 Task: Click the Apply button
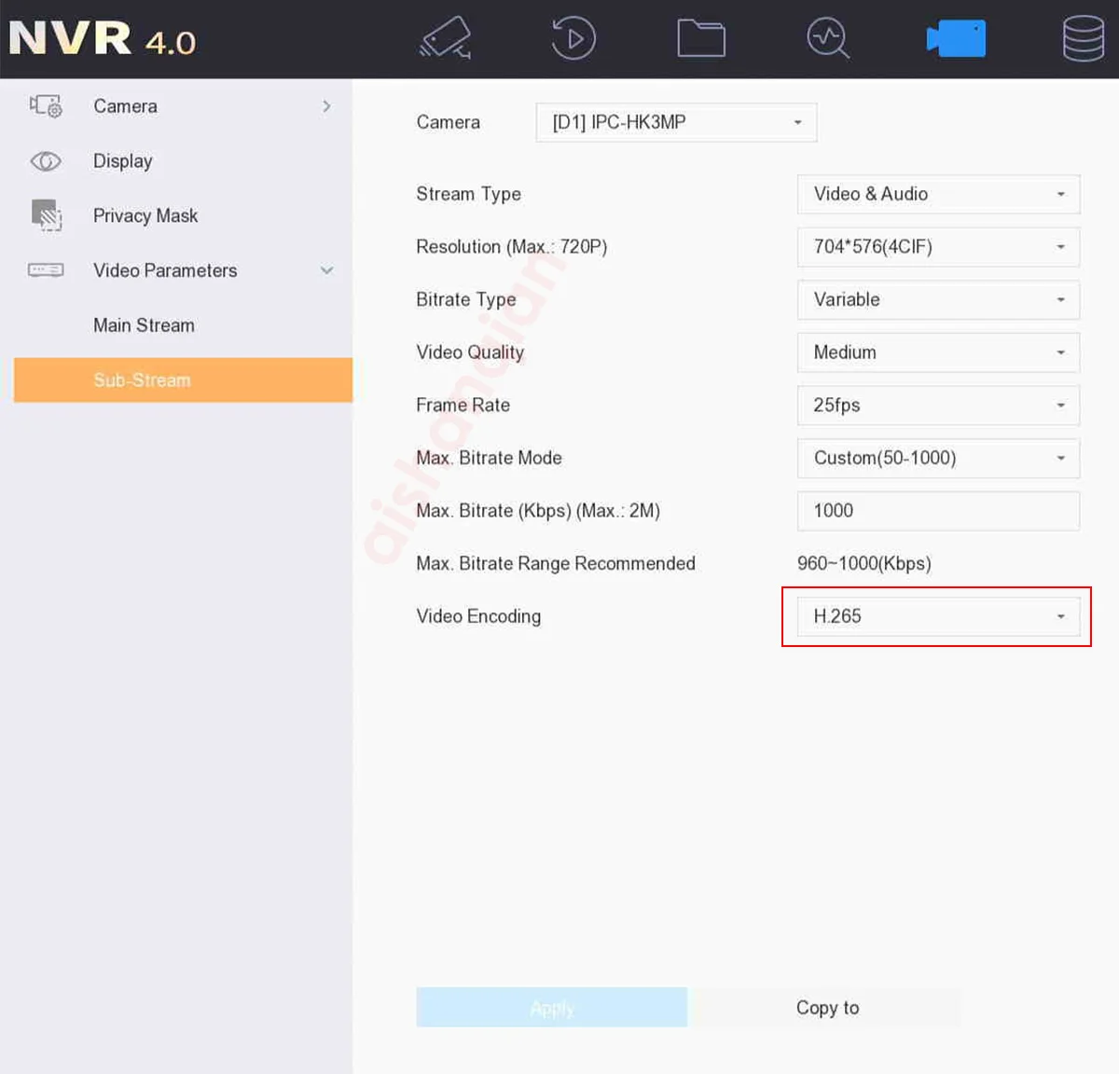[551, 1008]
